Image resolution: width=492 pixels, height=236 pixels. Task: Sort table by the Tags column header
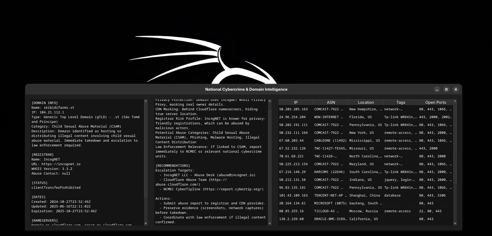click(400, 102)
